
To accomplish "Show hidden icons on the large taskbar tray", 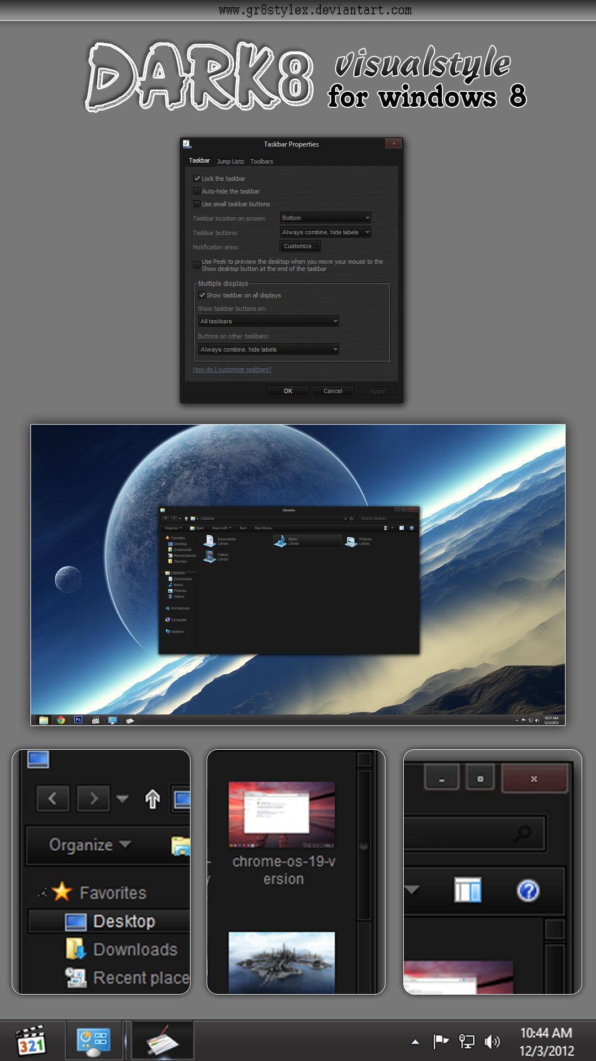I will pos(415,1042).
